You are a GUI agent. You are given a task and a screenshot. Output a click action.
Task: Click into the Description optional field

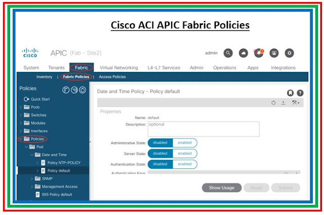coord(204,129)
